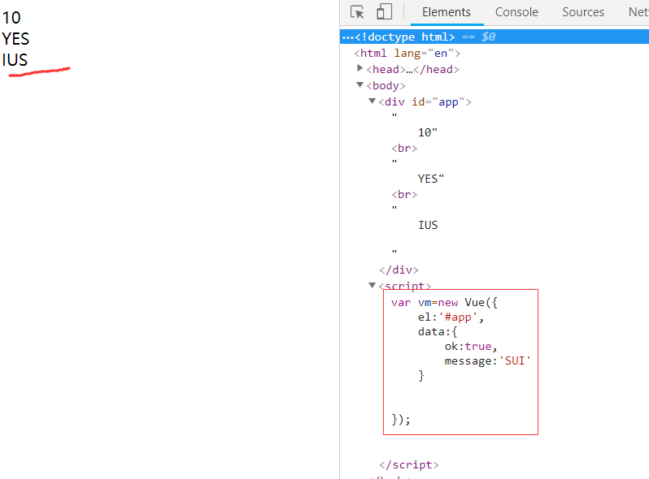Toggle the device toolbar icon

pyautogui.click(x=384, y=12)
